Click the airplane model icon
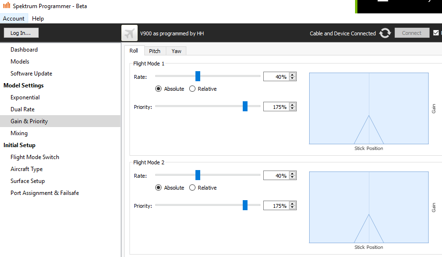This screenshot has height=257, width=442. pyautogui.click(x=129, y=33)
